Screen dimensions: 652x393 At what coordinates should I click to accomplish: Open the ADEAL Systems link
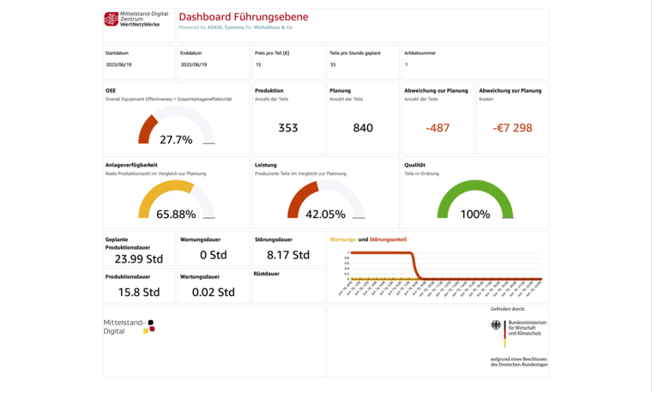click(x=226, y=27)
